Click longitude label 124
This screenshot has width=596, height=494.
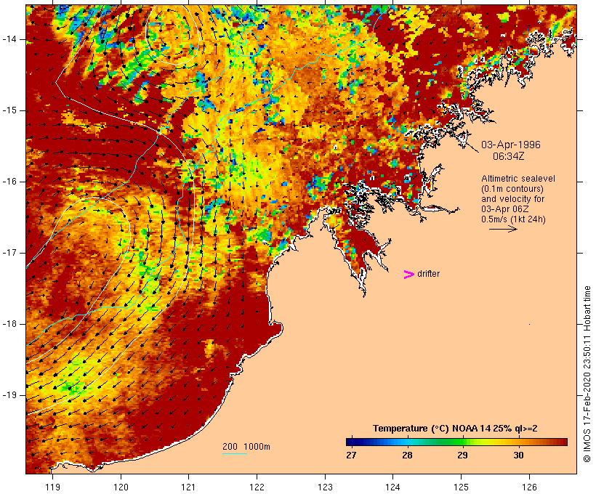coord(393,487)
